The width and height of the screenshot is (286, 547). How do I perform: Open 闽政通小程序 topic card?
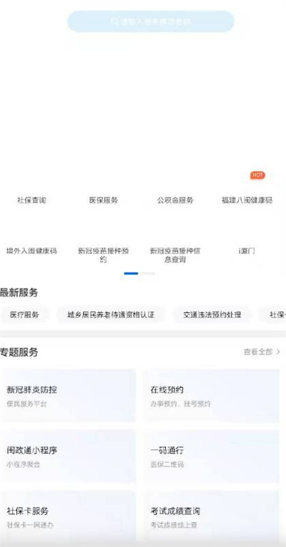(x=68, y=456)
